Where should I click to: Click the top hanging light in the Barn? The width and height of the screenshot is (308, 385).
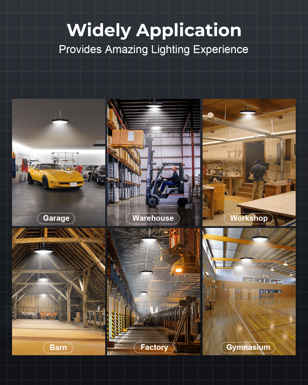[43, 251]
